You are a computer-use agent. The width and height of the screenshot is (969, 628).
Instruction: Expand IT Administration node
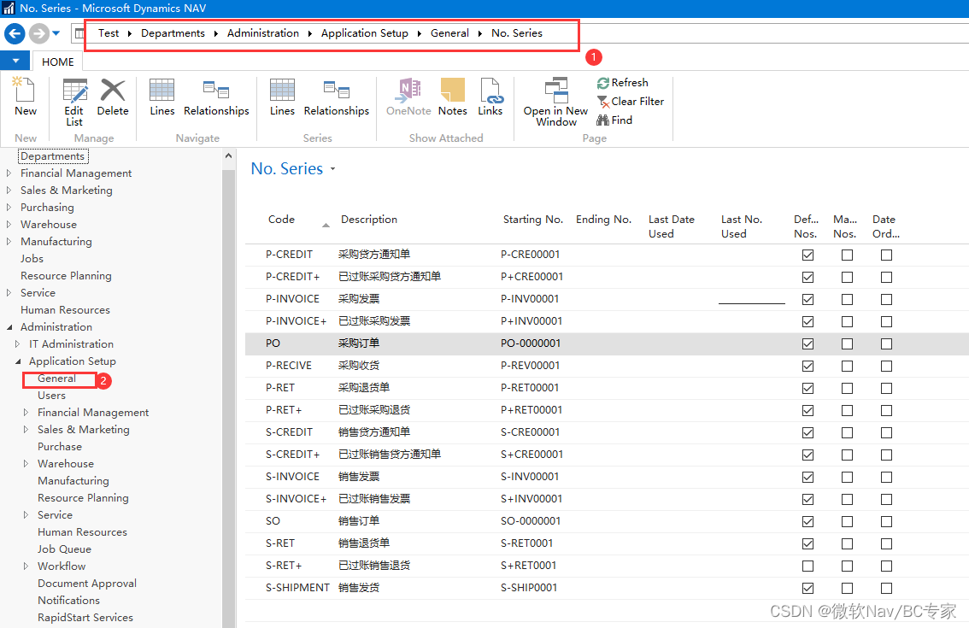(x=17, y=343)
